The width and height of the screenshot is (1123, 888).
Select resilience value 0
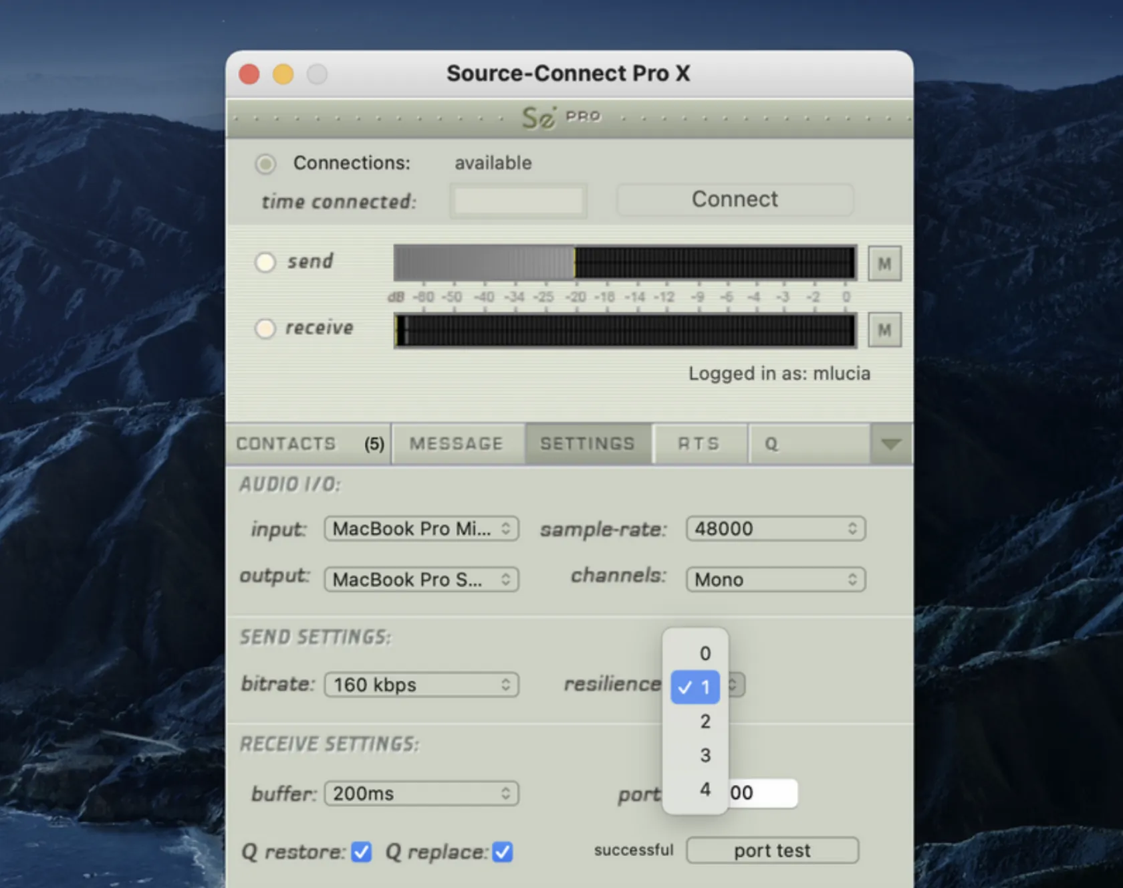coord(695,653)
